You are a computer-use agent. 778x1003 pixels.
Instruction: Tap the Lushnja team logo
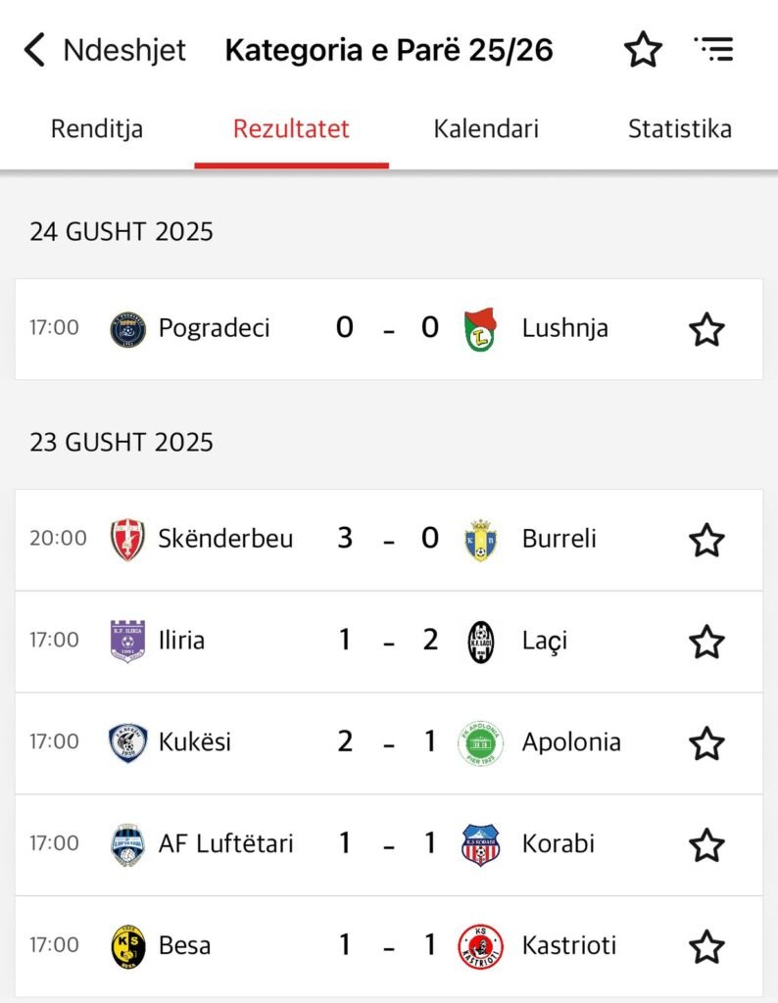(x=480, y=330)
